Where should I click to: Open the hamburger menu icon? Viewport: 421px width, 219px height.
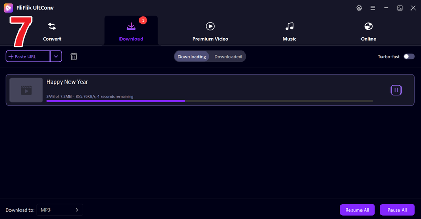point(373,8)
